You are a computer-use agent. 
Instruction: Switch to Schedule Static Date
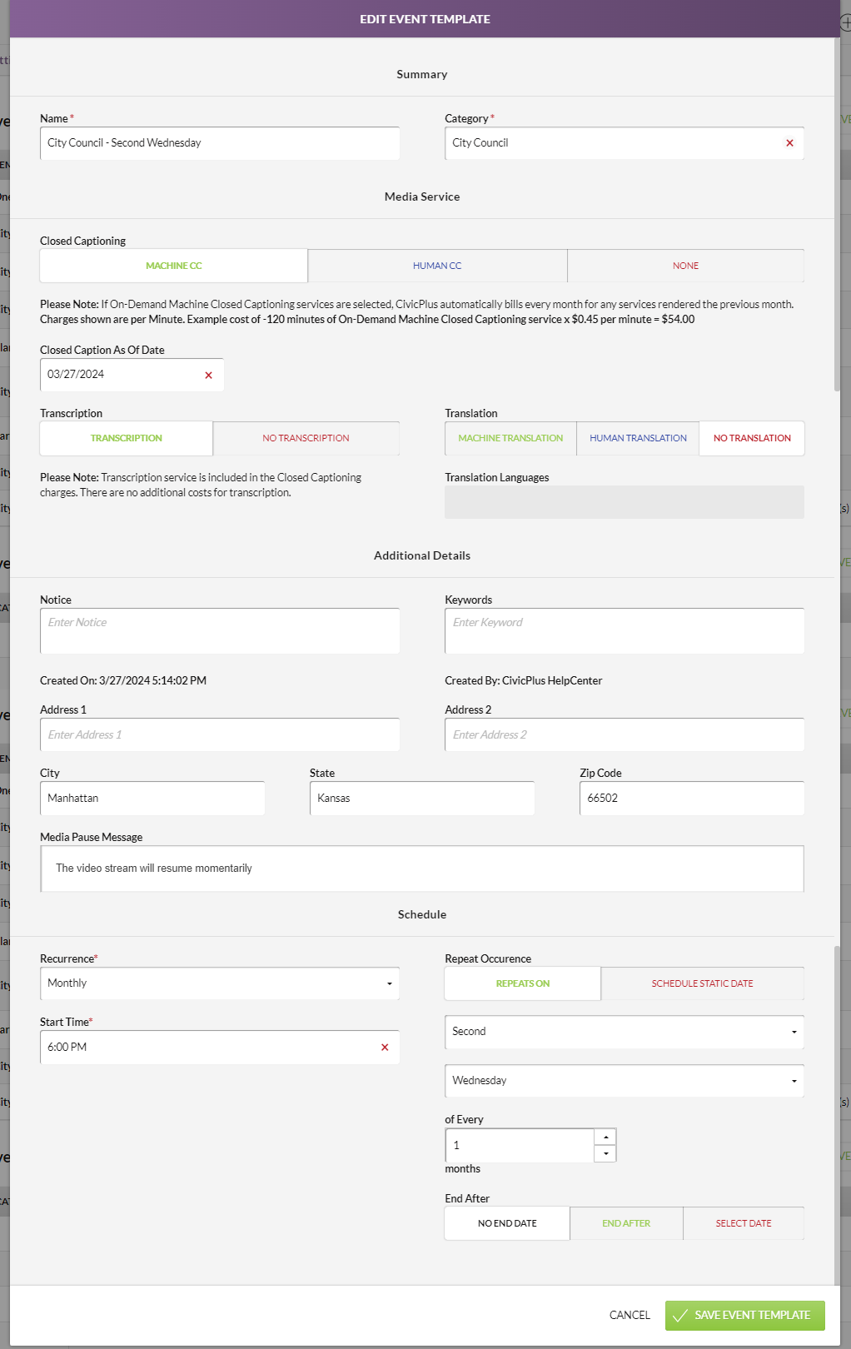click(x=702, y=983)
